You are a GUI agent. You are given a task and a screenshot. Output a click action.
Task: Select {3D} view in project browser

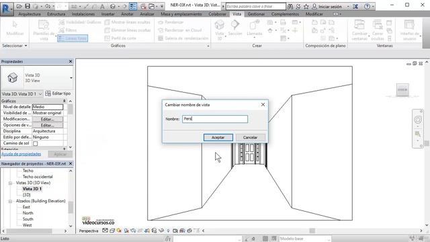(27, 195)
